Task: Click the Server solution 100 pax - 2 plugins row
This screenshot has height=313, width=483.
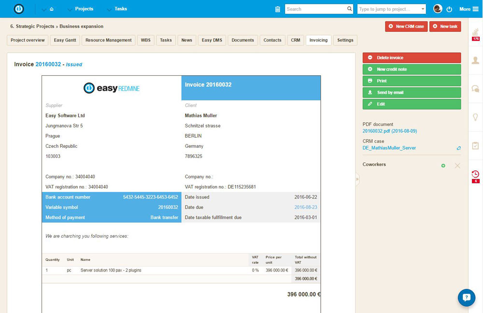Action: click(181, 270)
